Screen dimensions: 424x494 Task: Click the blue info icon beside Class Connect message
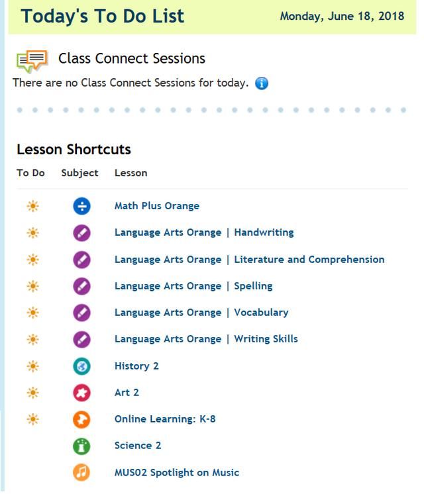coord(261,83)
